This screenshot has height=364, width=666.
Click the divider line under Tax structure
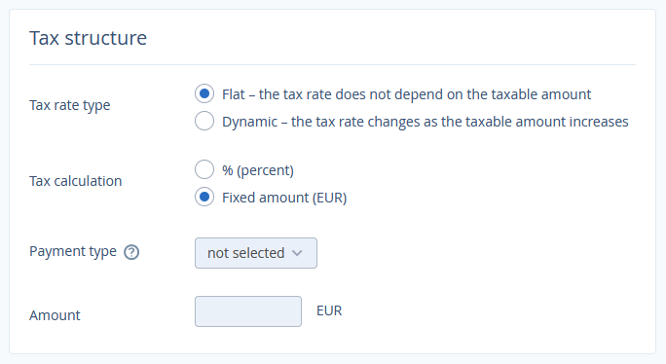332,64
